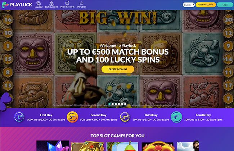This screenshot has height=151, width=234.
Task: Click the 3rd day badge icon
Action: click(x=125, y=117)
